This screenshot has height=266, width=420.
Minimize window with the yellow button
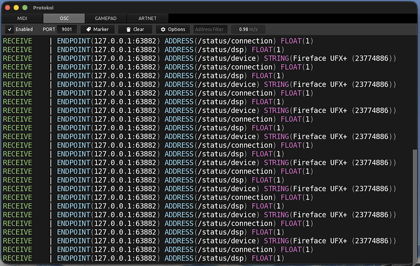[x=16, y=8]
